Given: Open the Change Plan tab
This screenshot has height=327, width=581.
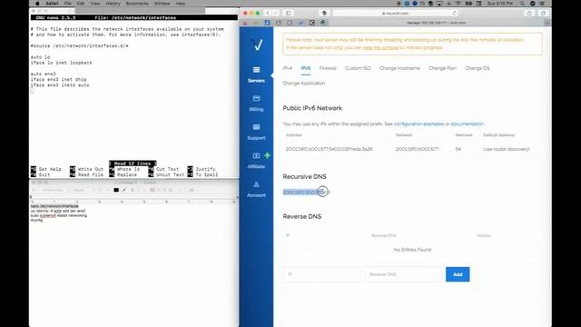Looking at the screenshot, I should tap(442, 68).
